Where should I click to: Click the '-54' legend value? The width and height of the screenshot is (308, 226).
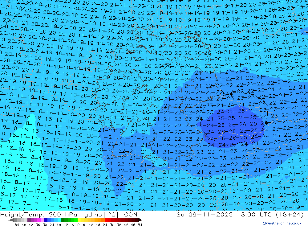[x=15, y=225]
